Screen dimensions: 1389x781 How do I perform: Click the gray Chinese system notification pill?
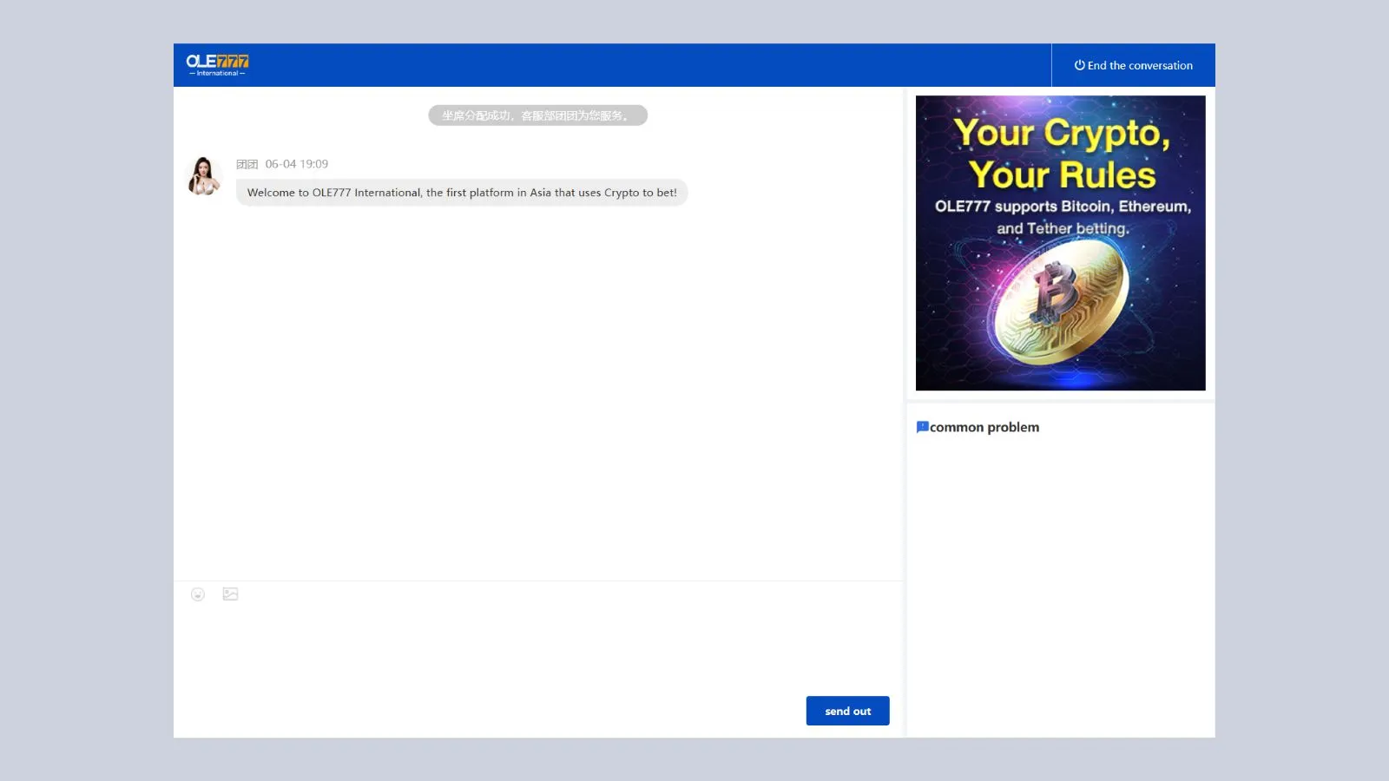click(x=537, y=115)
